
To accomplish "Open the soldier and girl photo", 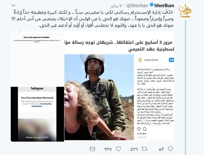I will point(99,97).
